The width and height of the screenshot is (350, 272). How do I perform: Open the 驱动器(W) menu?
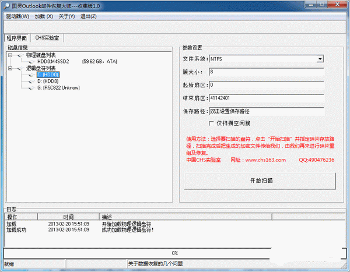[x=17, y=16]
